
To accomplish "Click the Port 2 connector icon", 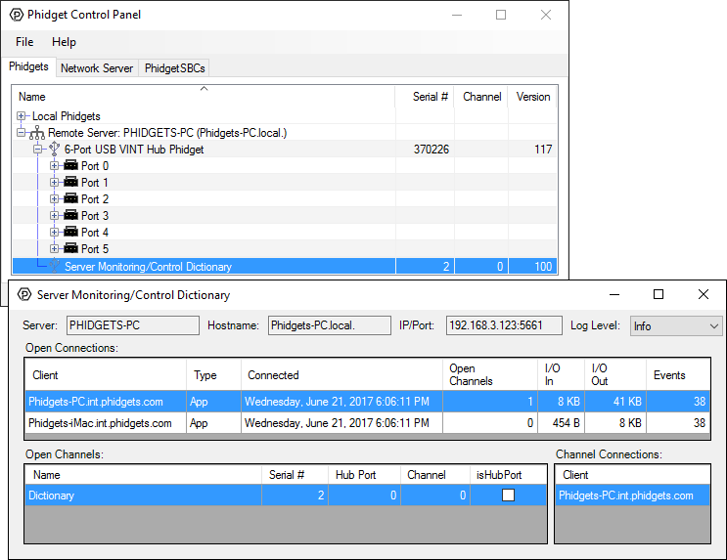I will pyautogui.click(x=70, y=198).
